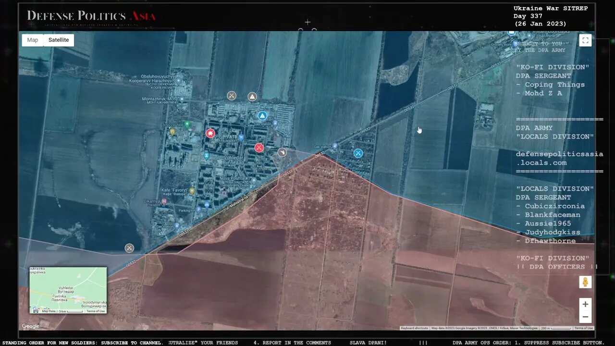Select the Likarnya hospital pin
The height and width of the screenshot is (346, 615).
pyautogui.click(x=165, y=201)
